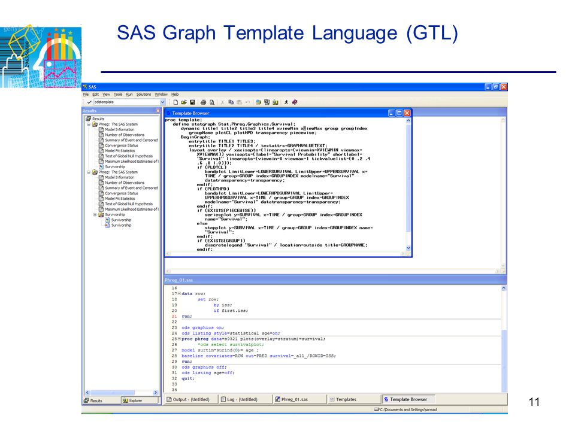
Task: Open the Tools menu
Action: [x=118, y=94]
